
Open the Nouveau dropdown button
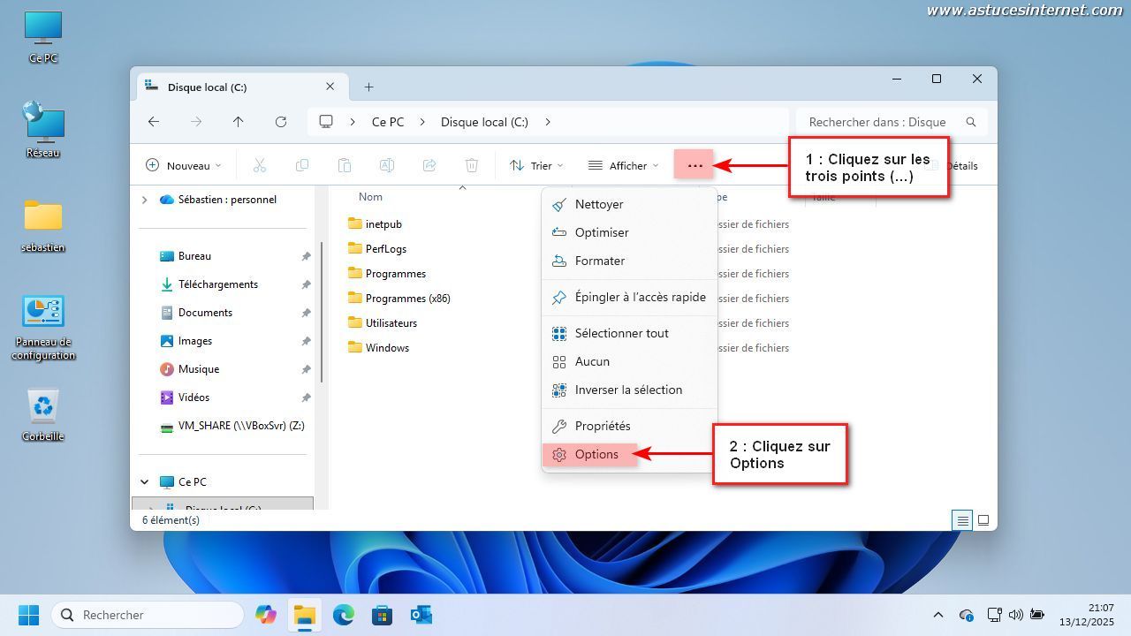183,165
